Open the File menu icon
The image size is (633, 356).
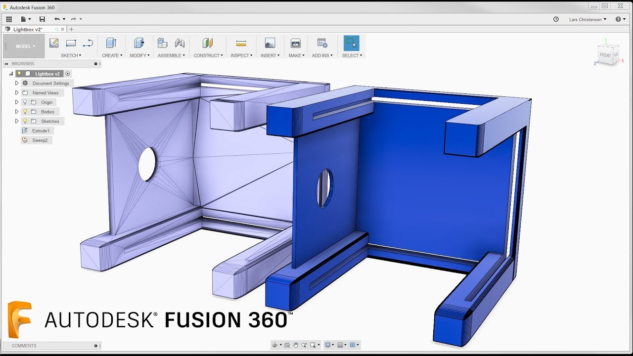coord(24,19)
